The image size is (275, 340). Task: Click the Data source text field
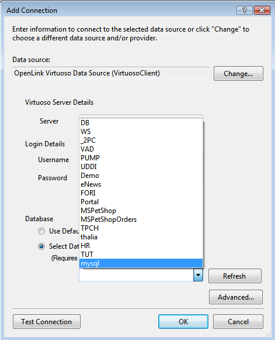click(111, 73)
